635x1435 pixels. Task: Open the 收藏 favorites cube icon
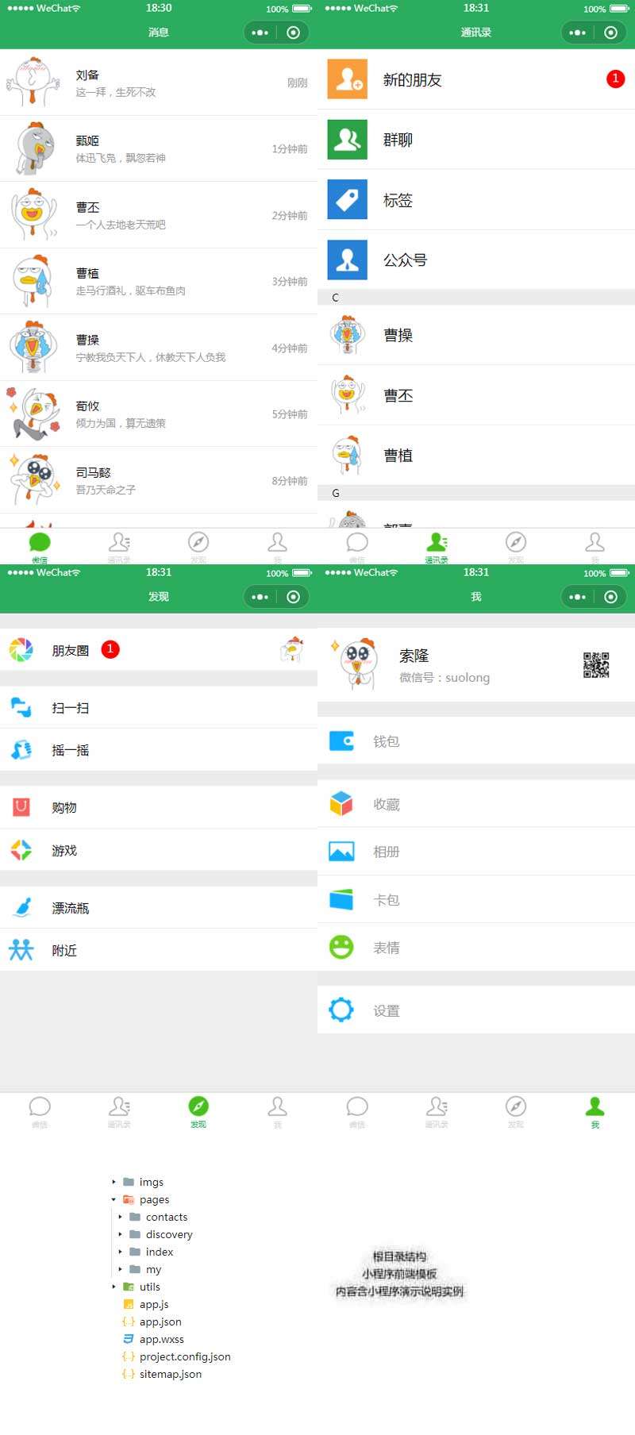(341, 804)
